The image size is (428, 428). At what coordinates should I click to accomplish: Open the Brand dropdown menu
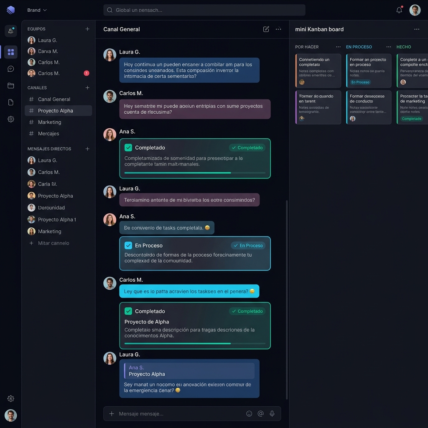tap(37, 10)
